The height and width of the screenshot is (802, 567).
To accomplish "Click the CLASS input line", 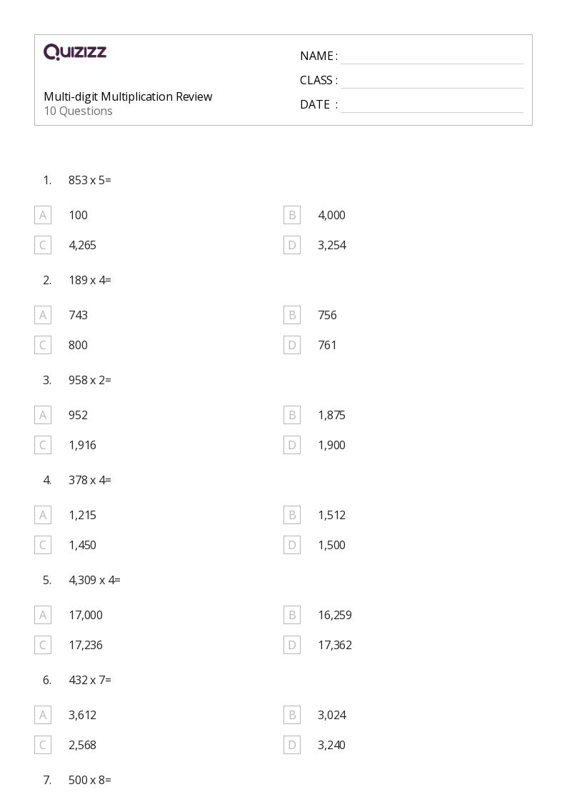I will [432, 81].
